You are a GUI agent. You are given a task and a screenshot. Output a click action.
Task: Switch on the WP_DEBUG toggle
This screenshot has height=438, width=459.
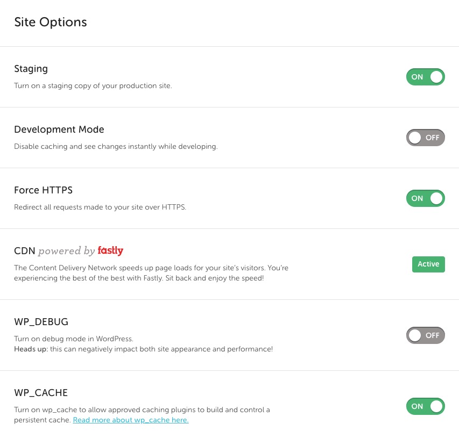coord(425,335)
